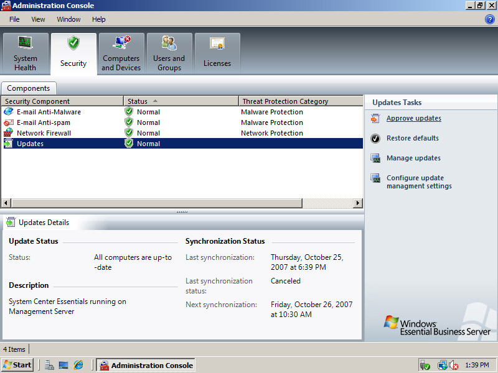Screen dimensions: 498x373
Task: Click green shield in Updates row
Action: 129,144
